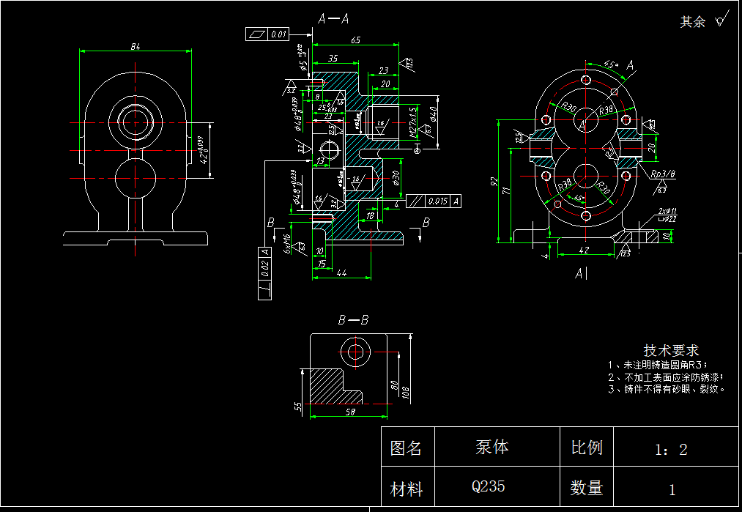Select the '2xφ11' hole callout
Viewport: 742px width, 512px height.
tap(667, 211)
